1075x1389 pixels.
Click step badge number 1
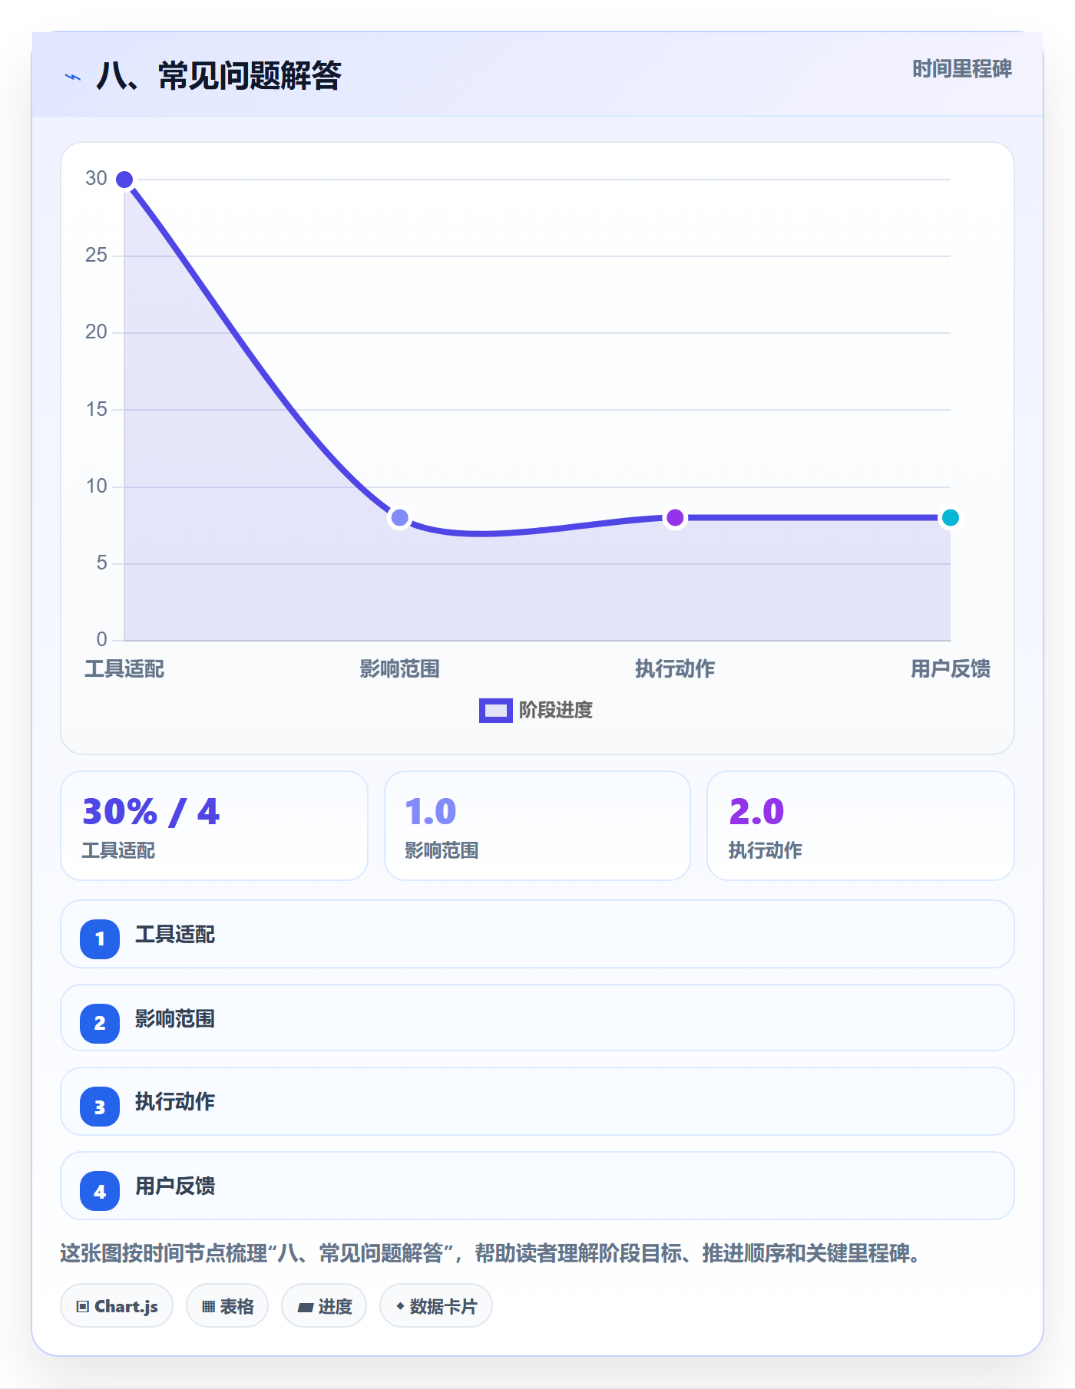click(x=100, y=939)
